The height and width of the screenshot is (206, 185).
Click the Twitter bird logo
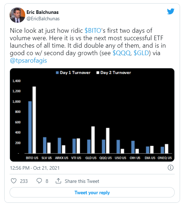(x=170, y=11)
